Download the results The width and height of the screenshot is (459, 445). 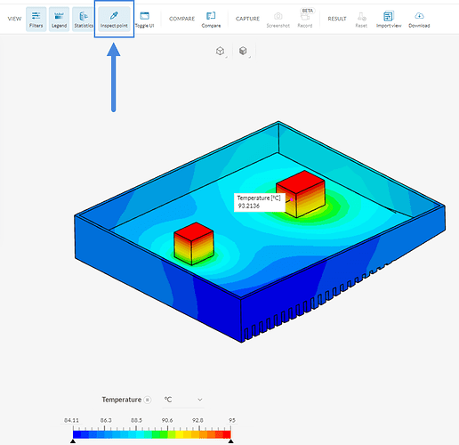coord(419,20)
